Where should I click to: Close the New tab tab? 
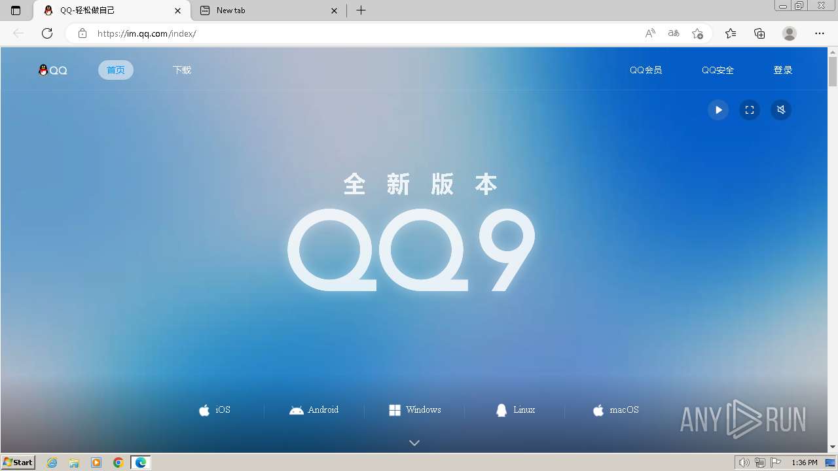click(x=335, y=10)
